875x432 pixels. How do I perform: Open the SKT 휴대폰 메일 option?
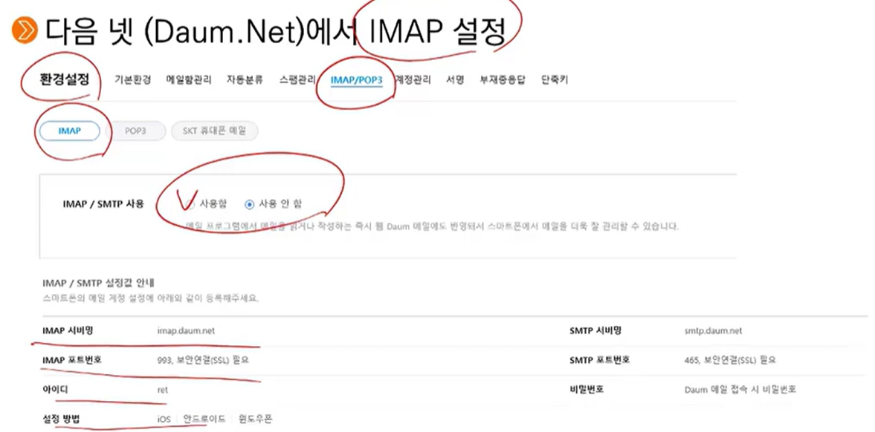click(x=214, y=131)
